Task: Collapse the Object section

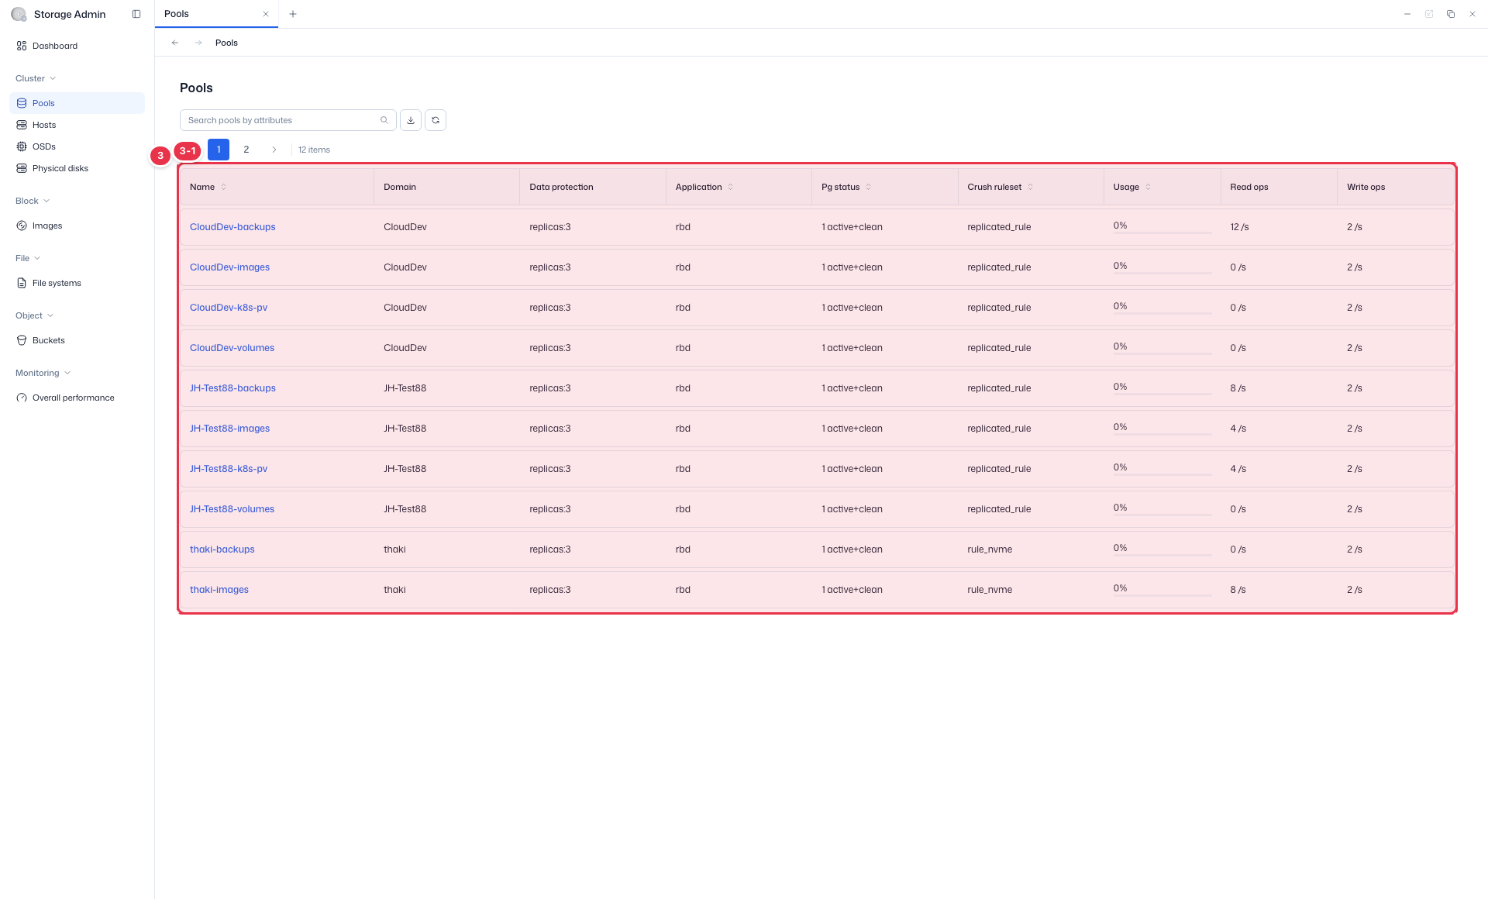Action: [x=34, y=315]
